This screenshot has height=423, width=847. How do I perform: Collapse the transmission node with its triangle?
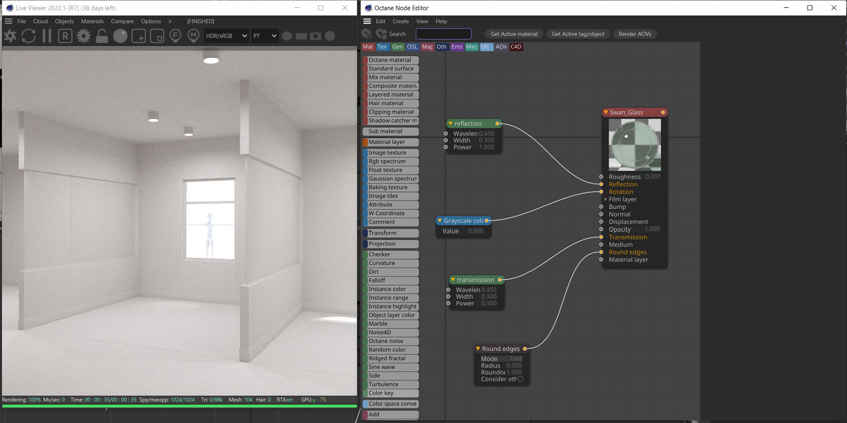453,280
